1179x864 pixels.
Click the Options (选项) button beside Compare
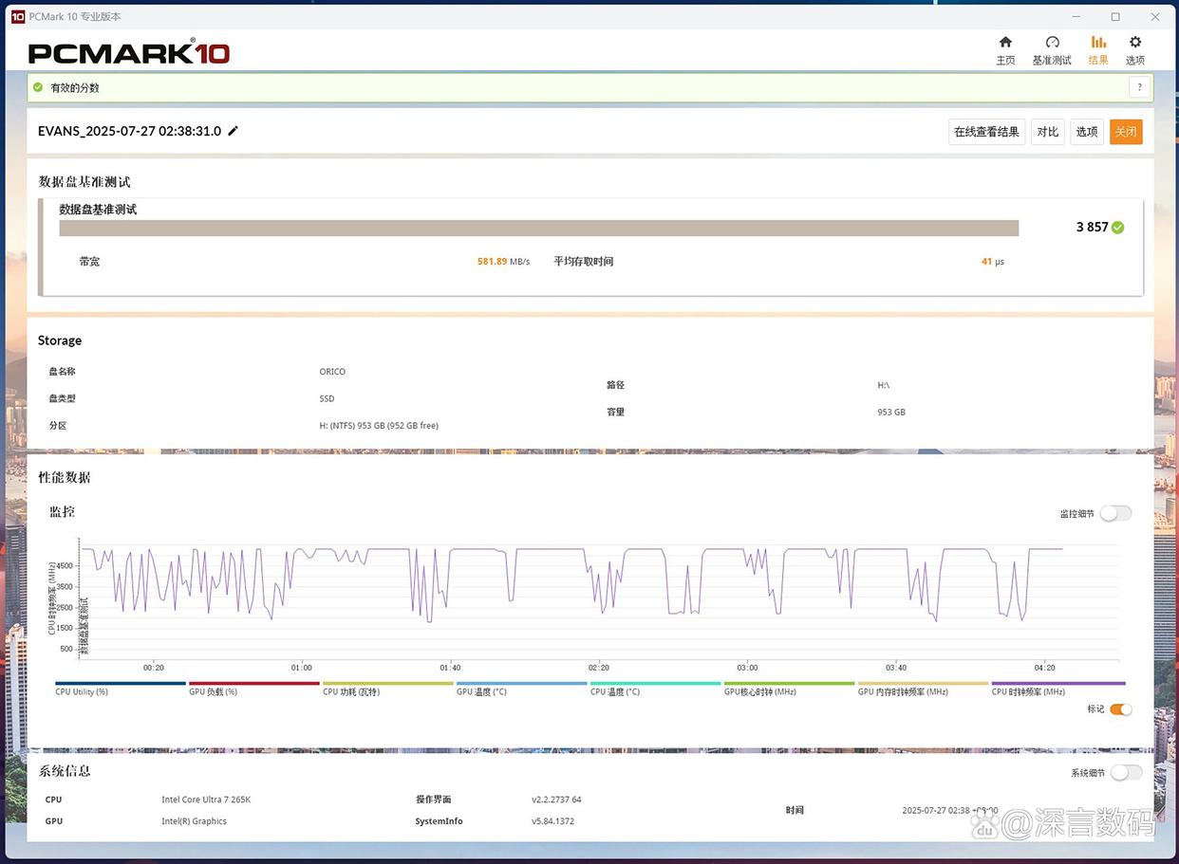1086,132
